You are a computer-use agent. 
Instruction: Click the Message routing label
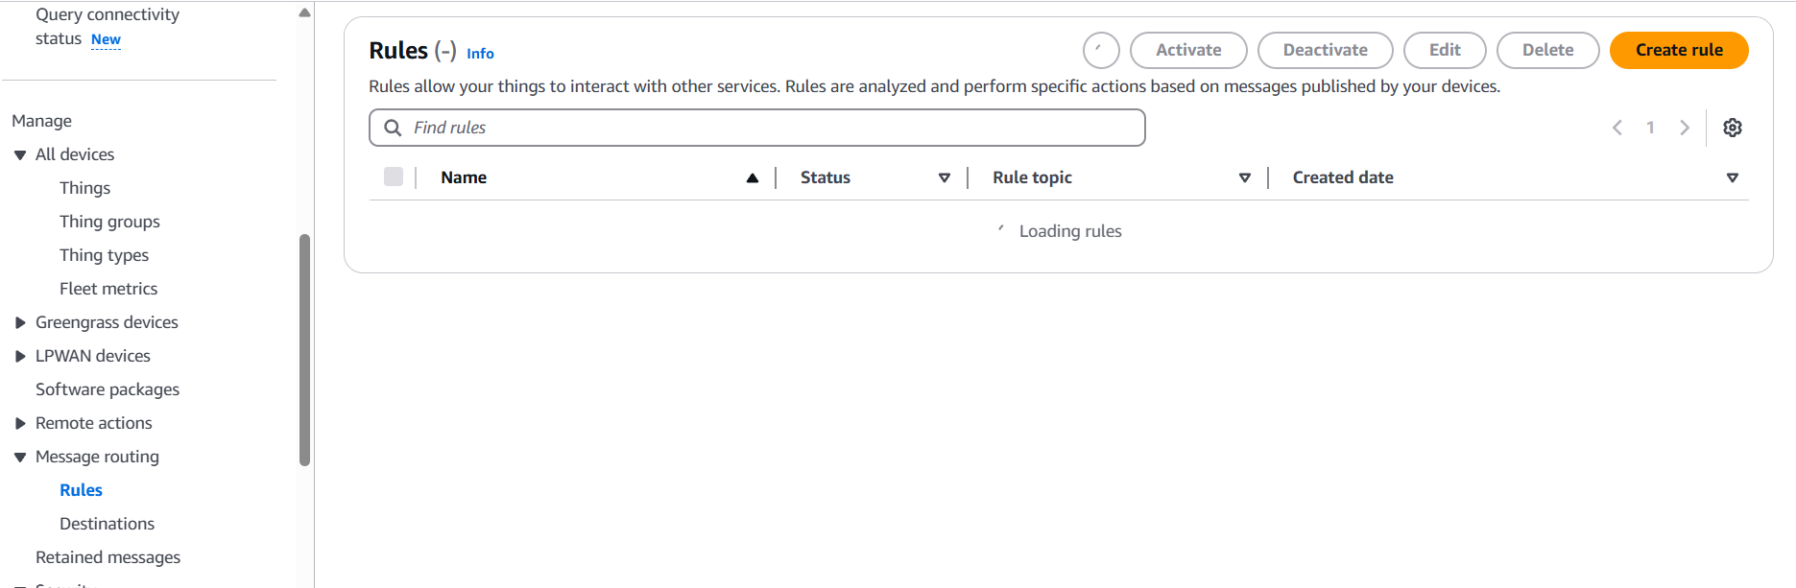pos(97,457)
